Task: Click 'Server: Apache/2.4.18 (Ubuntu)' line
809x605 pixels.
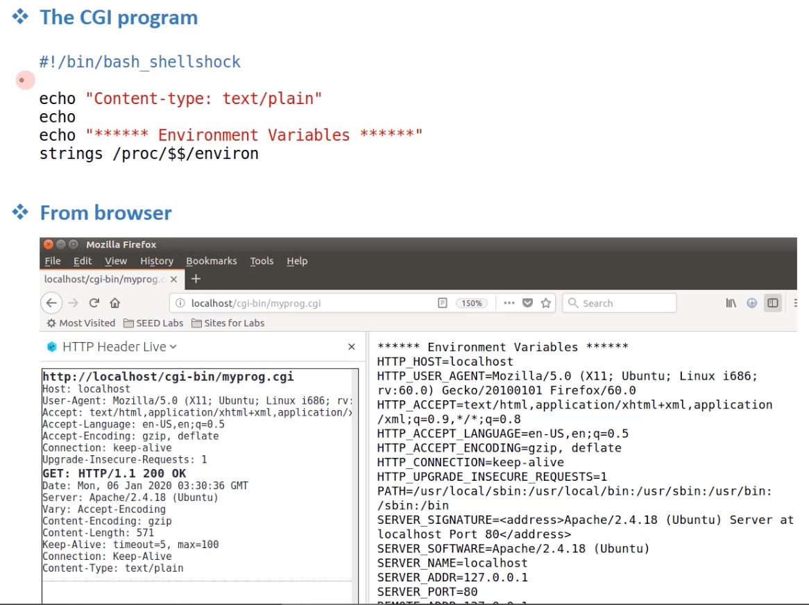Action: coord(130,497)
